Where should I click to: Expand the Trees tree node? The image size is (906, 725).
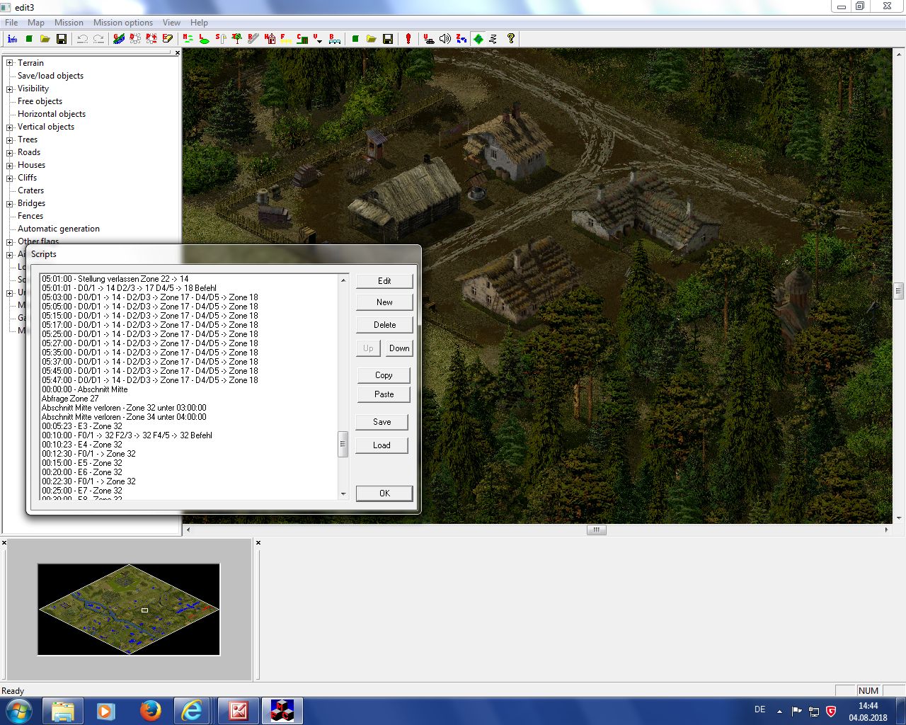tap(10, 139)
